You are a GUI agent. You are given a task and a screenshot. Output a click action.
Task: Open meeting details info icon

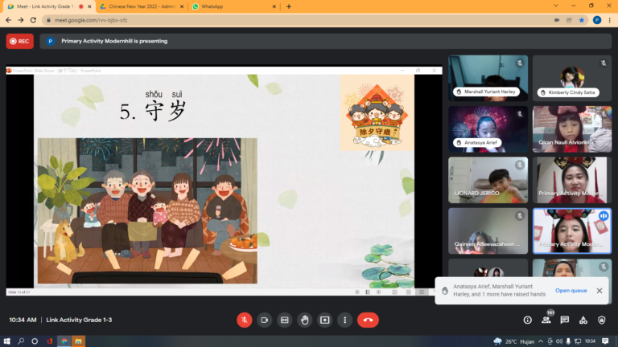pyautogui.click(x=527, y=320)
